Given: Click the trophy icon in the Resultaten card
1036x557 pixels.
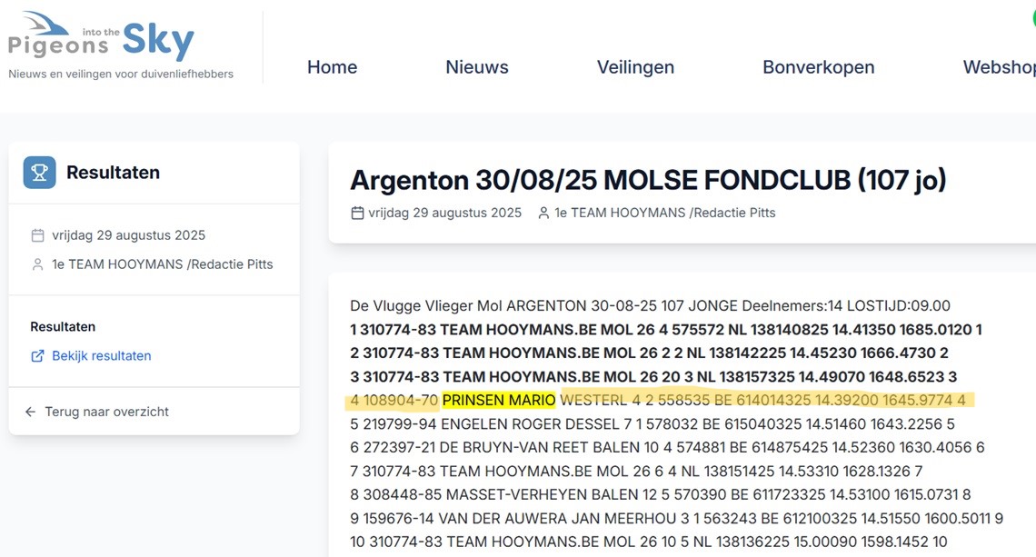Looking at the screenshot, I should tap(39, 173).
